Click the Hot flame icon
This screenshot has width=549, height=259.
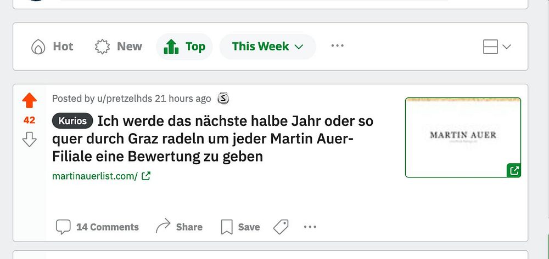click(38, 47)
